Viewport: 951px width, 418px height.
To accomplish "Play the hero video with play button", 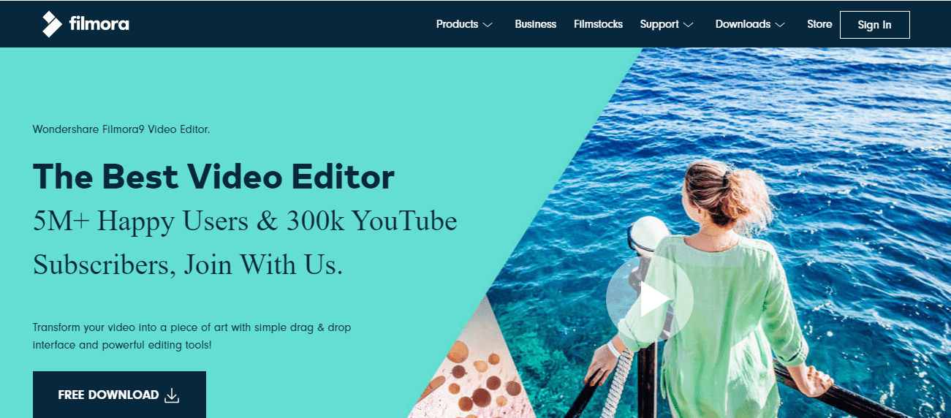I will pos(650,300).
